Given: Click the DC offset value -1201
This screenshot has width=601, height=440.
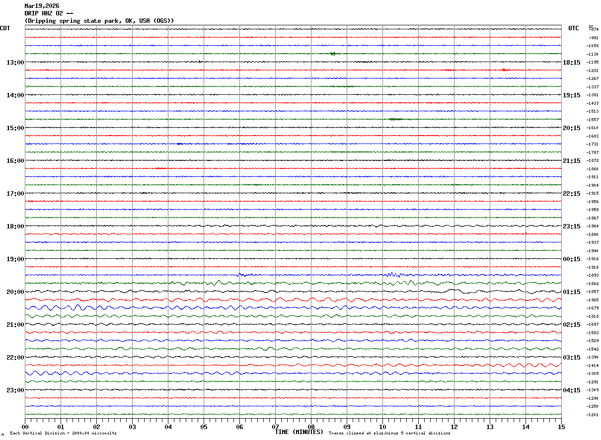Looking at the screenshot, I should 593,415.
